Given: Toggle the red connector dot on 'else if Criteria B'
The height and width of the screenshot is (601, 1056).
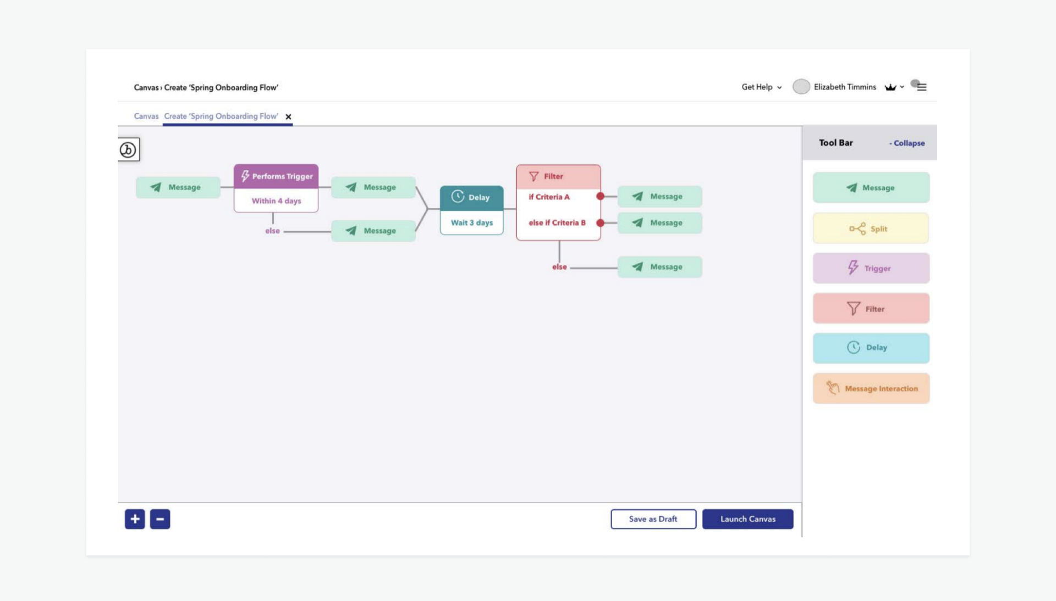Looking at the screenshot, I should (x=600, y=223).
